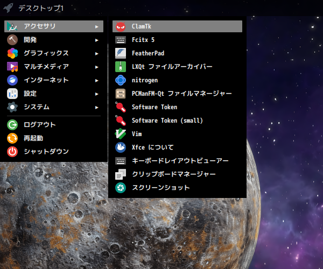Open FeatherPad text editor entry
This screenshot has width=323, height=269.
point(177,53)
